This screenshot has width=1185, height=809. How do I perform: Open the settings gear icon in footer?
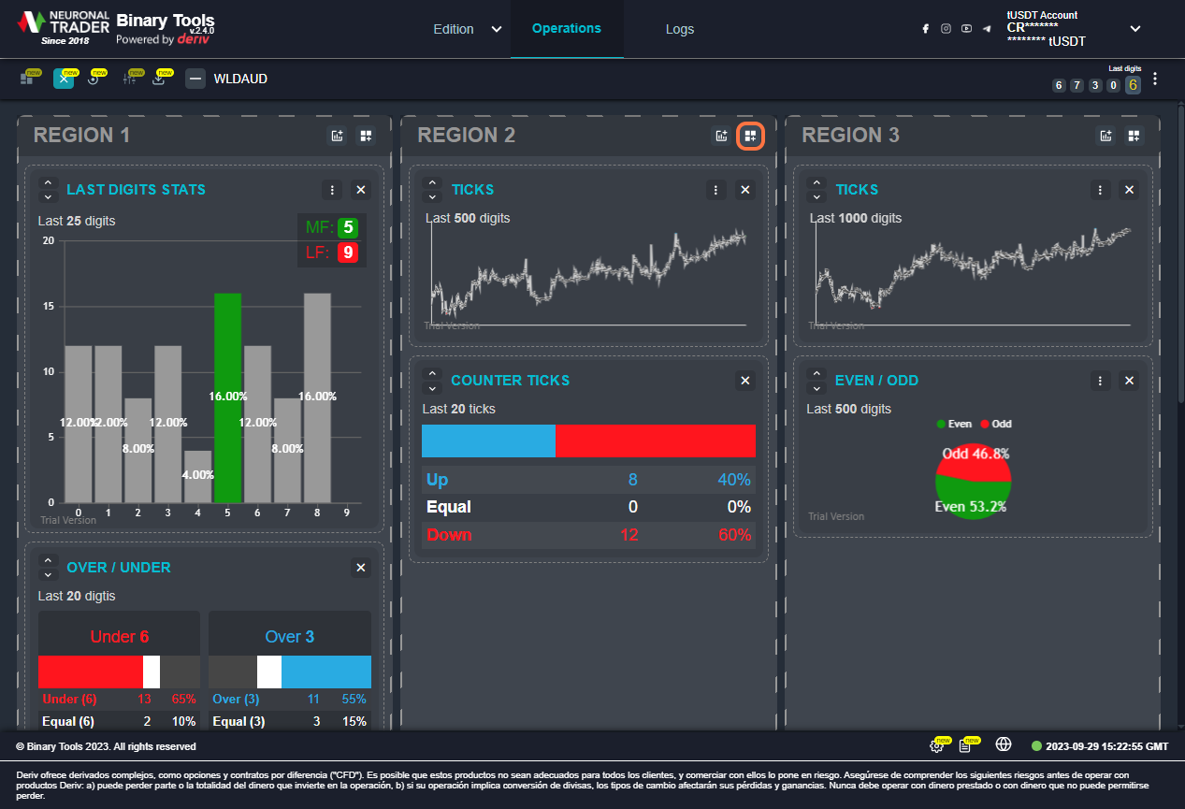tap(936, 745)
